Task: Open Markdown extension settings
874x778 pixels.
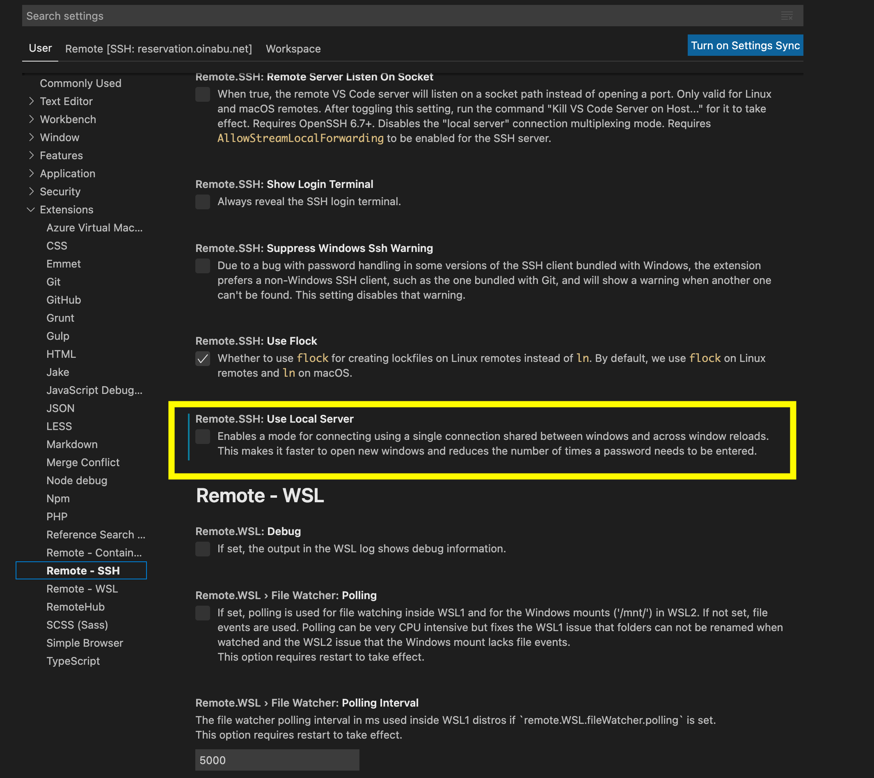Action: 72,444
